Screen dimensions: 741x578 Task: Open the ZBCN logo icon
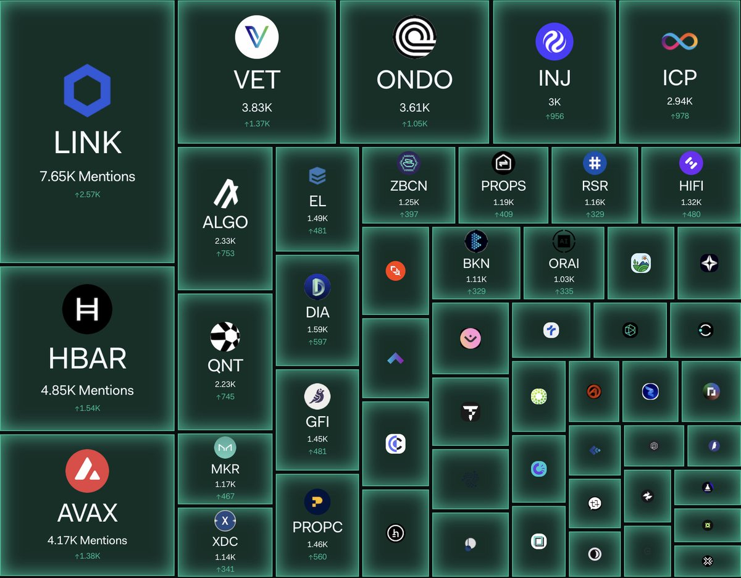tap(409, 164)
